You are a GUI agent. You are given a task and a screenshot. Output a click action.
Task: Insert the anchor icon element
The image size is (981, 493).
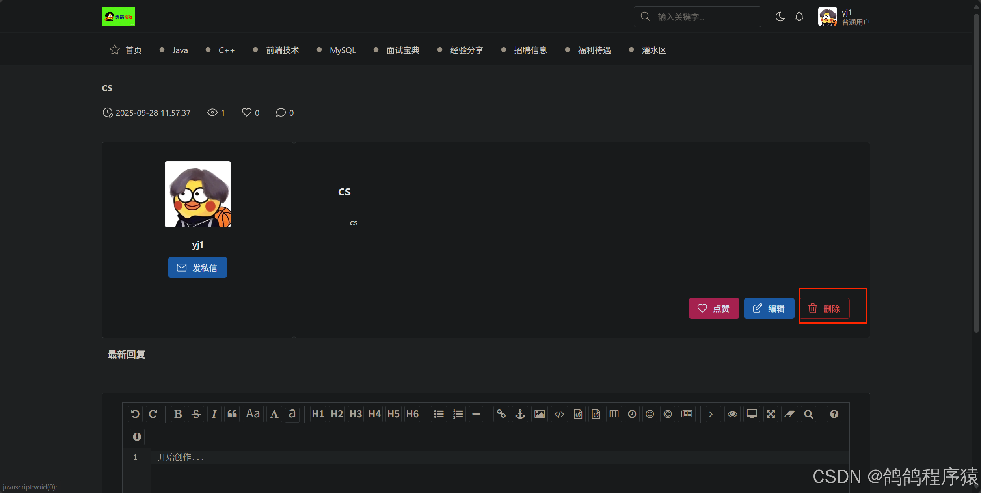click(x=520, y=414)
